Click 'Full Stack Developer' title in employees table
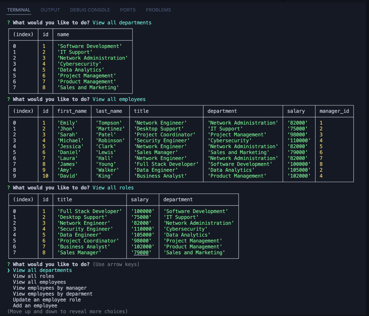The height and width of the screenshot is (316, 369). click(166, 164)
